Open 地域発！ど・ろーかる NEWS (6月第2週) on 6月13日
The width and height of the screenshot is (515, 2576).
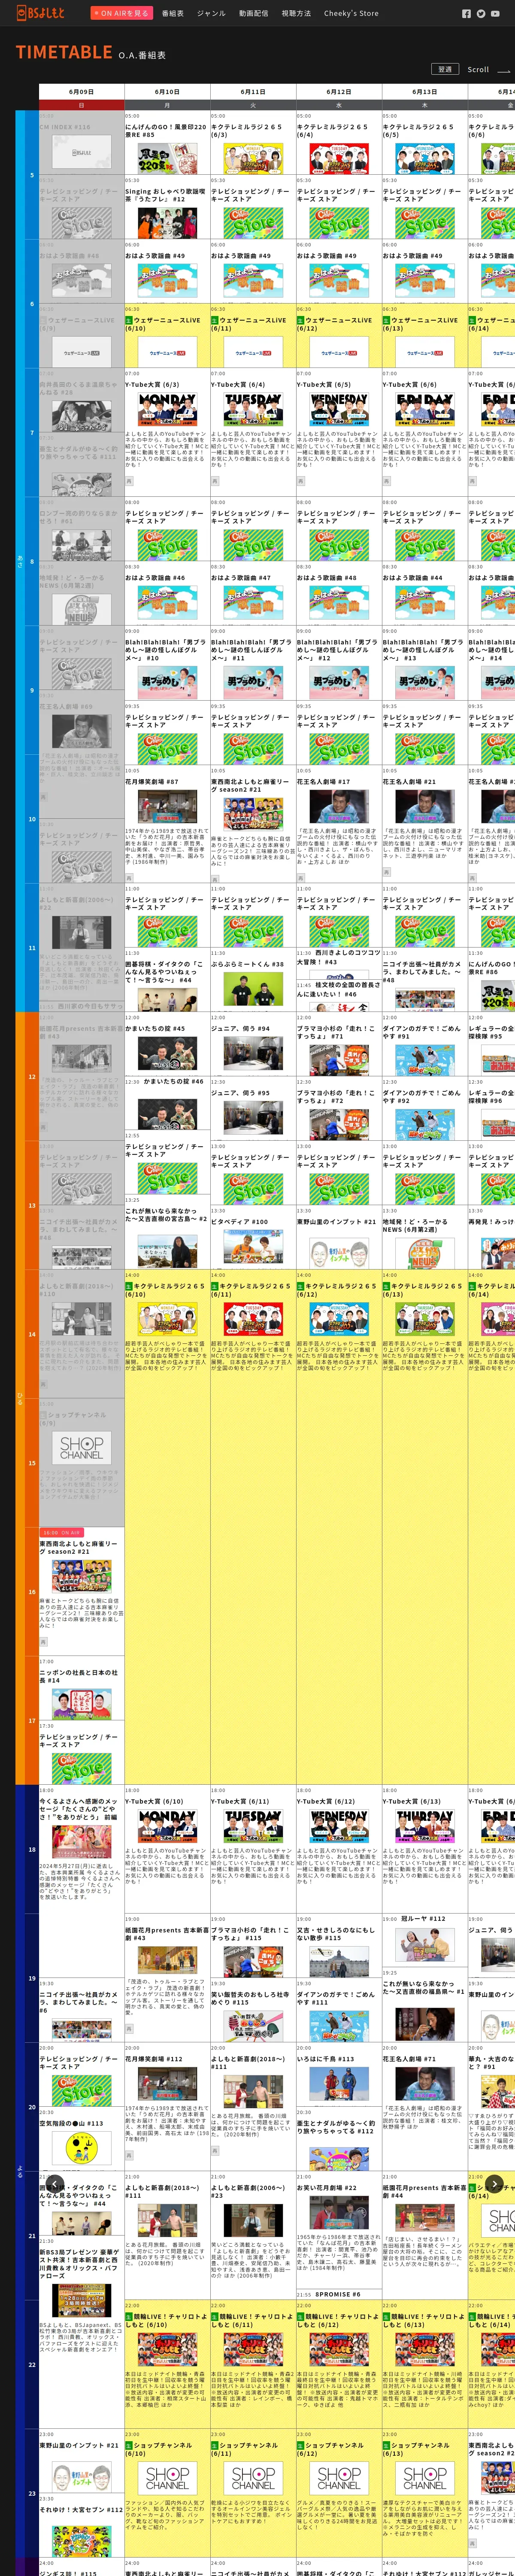coord(425,1237)
